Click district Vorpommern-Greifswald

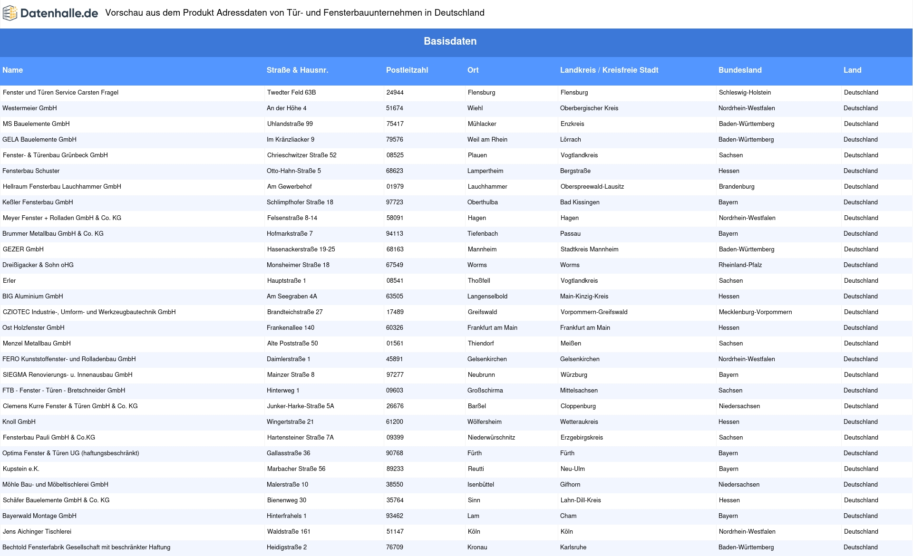594,312
